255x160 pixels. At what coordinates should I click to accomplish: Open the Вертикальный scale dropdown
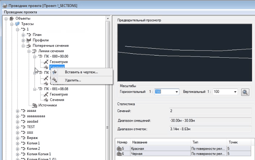235,92
